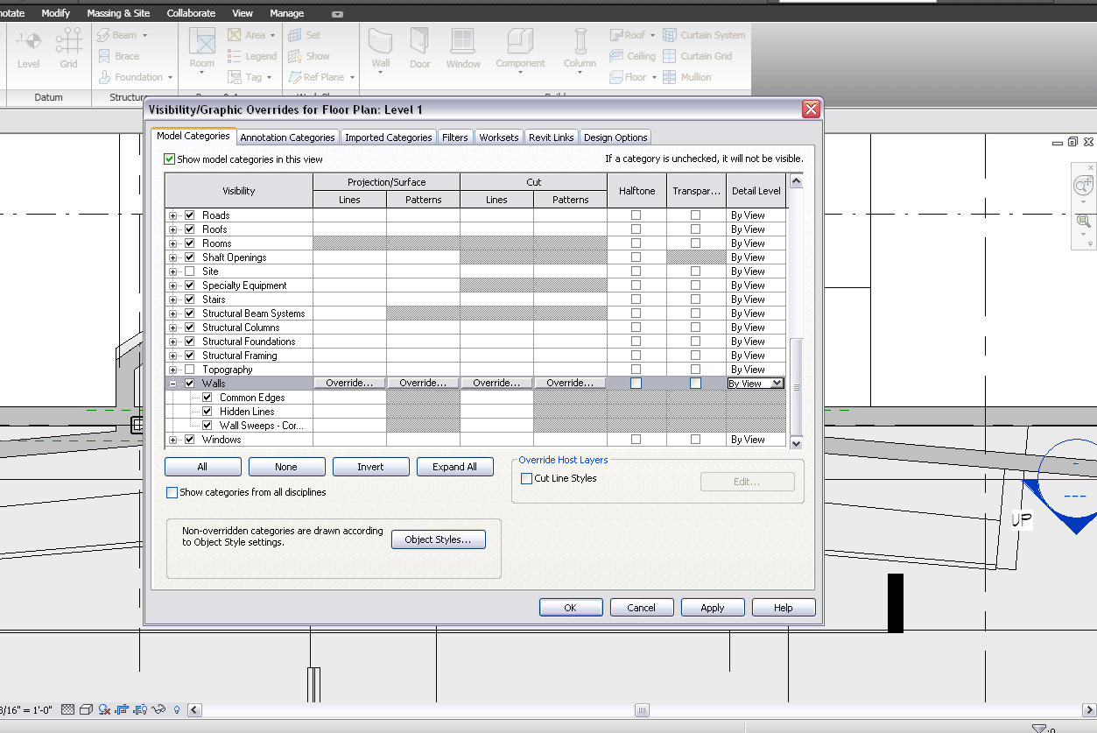This screenshot has width=1097, height=733.
Task: Check Cut Line Styles option
Action: 526,479
